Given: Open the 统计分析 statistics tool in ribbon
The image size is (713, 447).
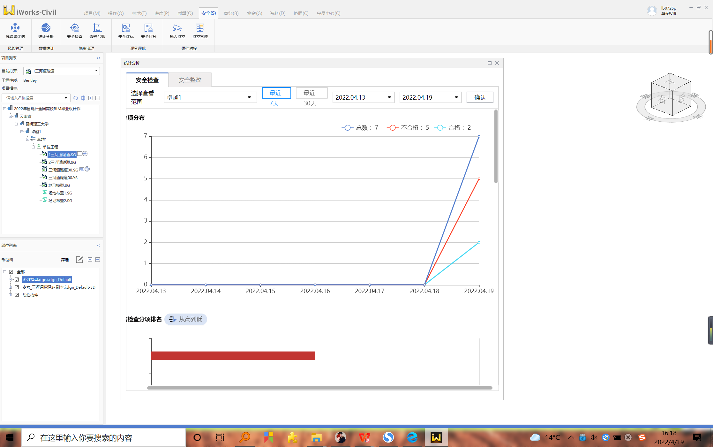Looking at the screenshot, I should [x=46, y=31].
